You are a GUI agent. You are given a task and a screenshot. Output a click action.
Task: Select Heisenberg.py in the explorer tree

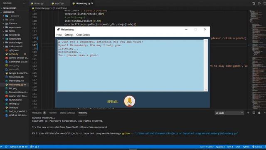[x=16, y=85]
